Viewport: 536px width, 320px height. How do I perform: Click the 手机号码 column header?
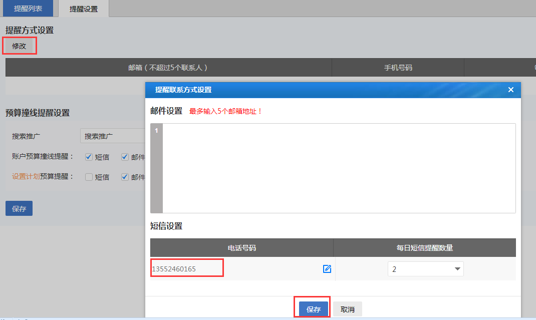tap(398, 68)
